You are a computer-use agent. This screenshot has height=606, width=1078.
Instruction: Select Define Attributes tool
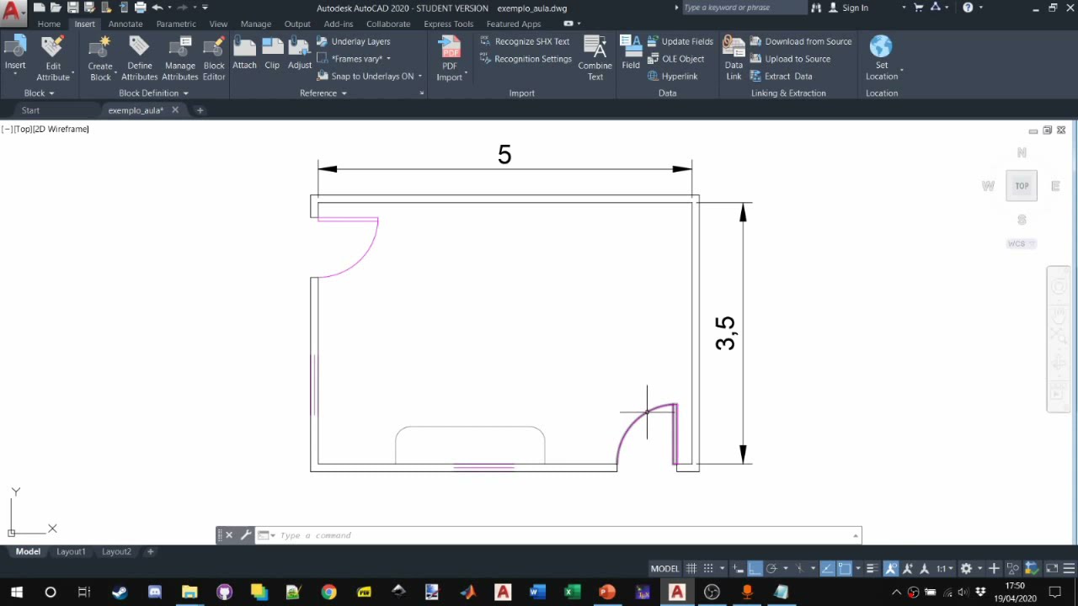(140, 58)
